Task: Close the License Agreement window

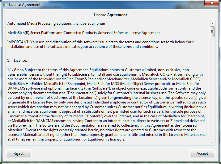Action: (x=211, y=3)
